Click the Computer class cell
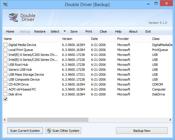 [x=159, y=89]
